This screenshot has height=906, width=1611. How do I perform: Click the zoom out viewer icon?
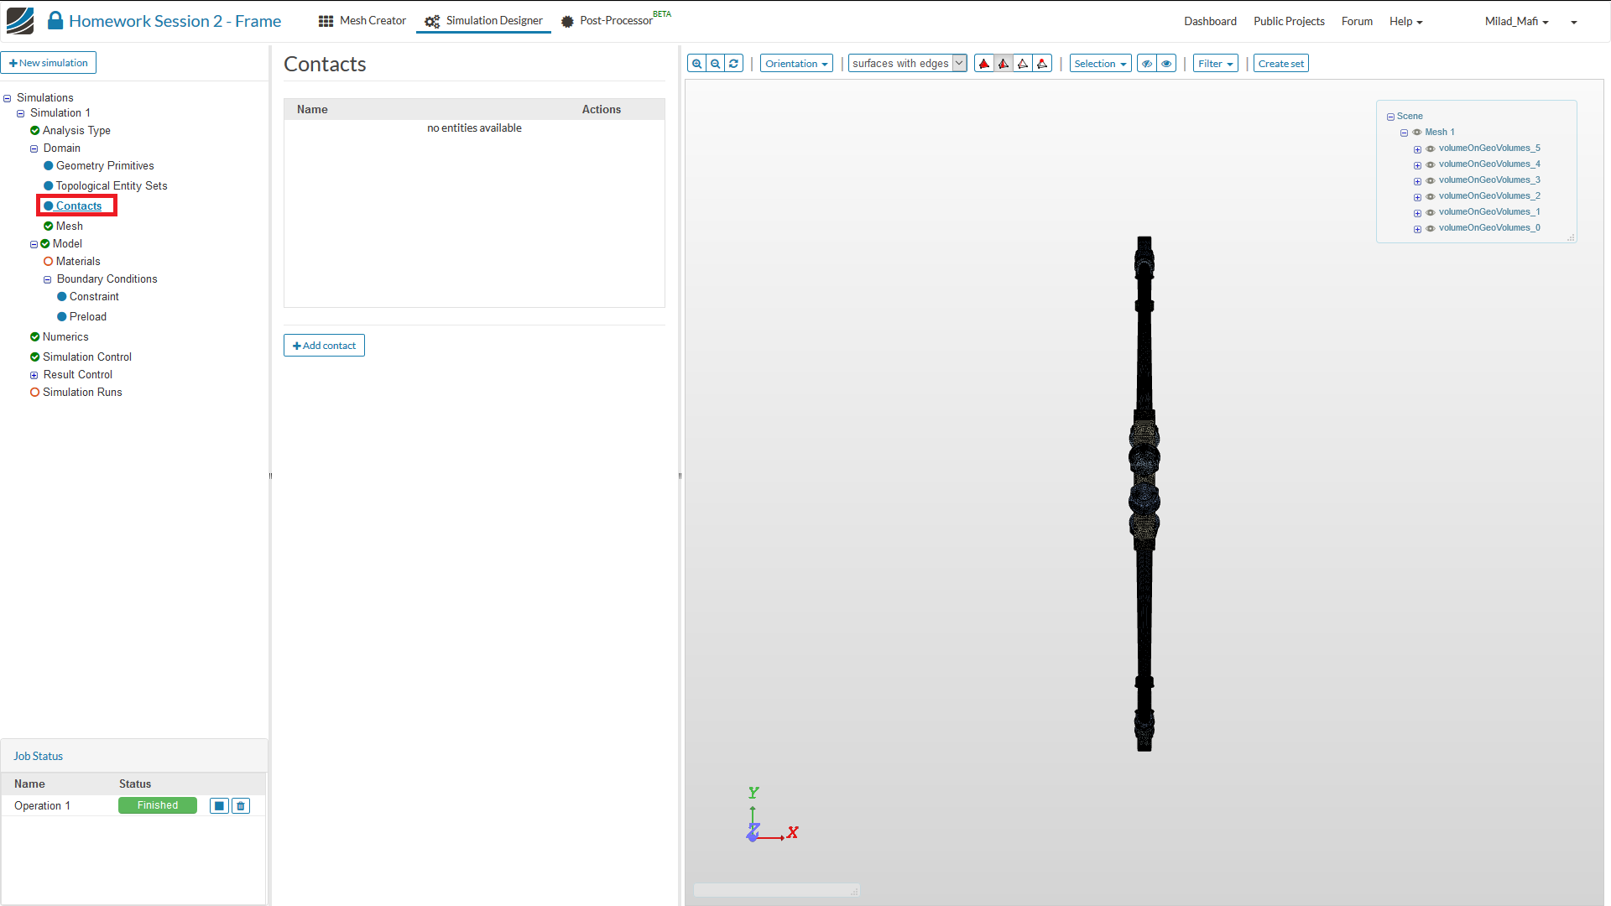(715, 64)
